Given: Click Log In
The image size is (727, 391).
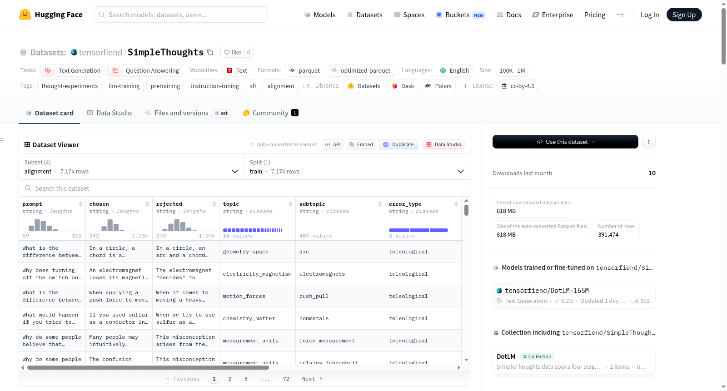Looking at the screenshot, I should (x=650, y=15).
